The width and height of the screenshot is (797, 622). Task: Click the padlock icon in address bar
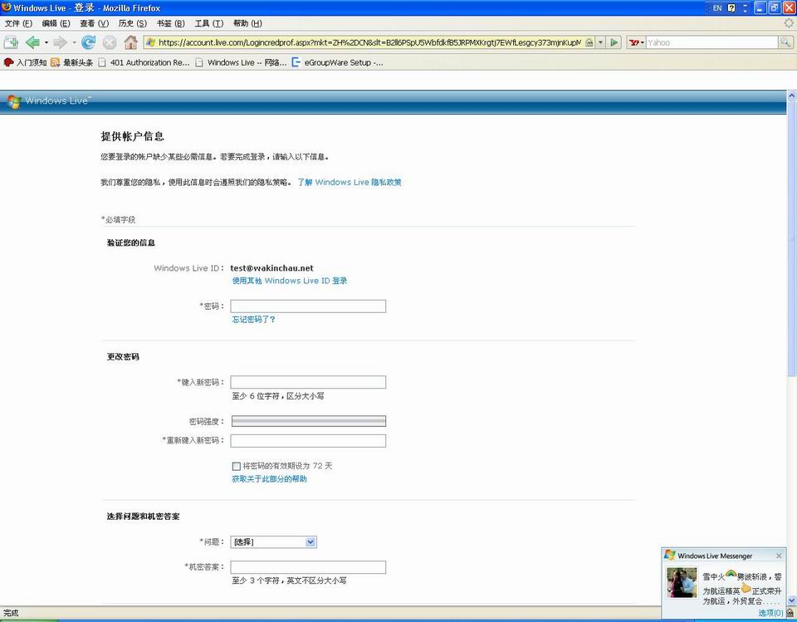tap(589, 42)
